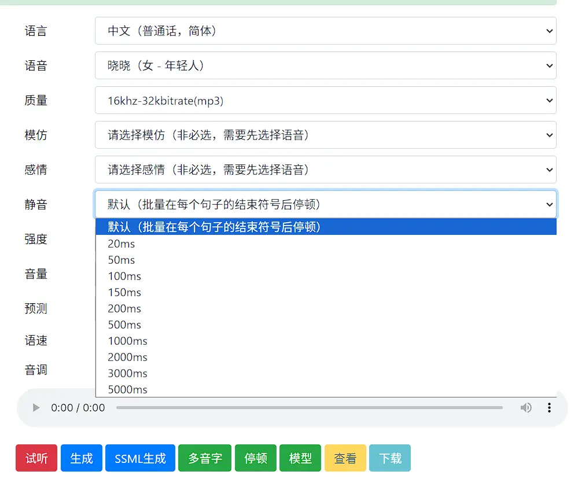Click the SSML生成 button
Screen dimensions: 578x497
point(140,458)
